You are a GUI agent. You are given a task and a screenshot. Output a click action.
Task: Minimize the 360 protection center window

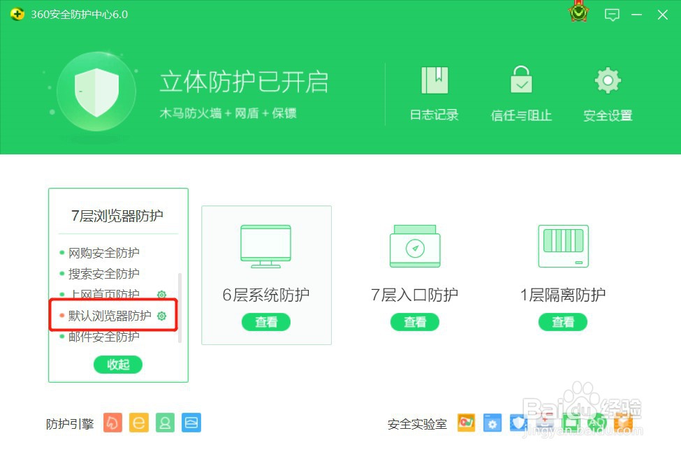[x=637, y=15]
